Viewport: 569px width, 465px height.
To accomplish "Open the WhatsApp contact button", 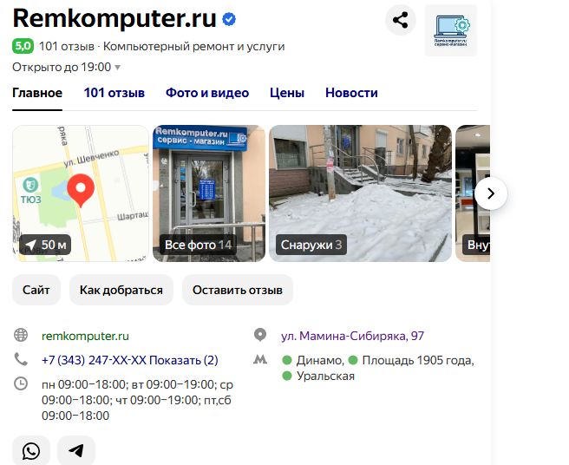I will tap(31, 450).
